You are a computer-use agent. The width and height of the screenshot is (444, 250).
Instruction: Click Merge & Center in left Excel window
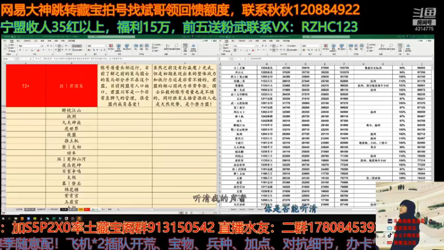pyautogui.click(x=78, y=50)
